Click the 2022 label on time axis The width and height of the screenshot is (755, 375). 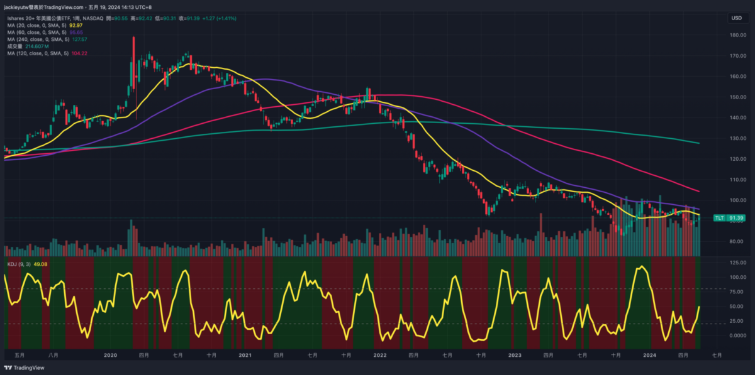coord(379,356)
